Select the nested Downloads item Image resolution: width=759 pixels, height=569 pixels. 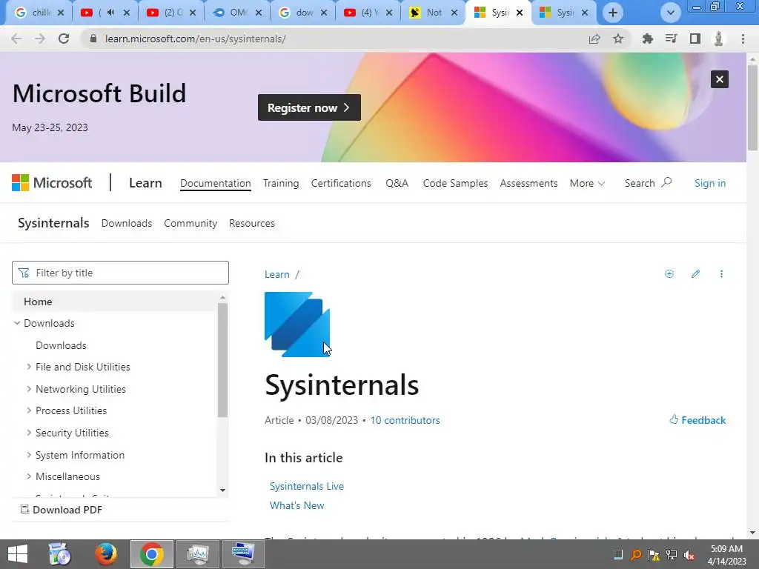click(x=61, y=345)
